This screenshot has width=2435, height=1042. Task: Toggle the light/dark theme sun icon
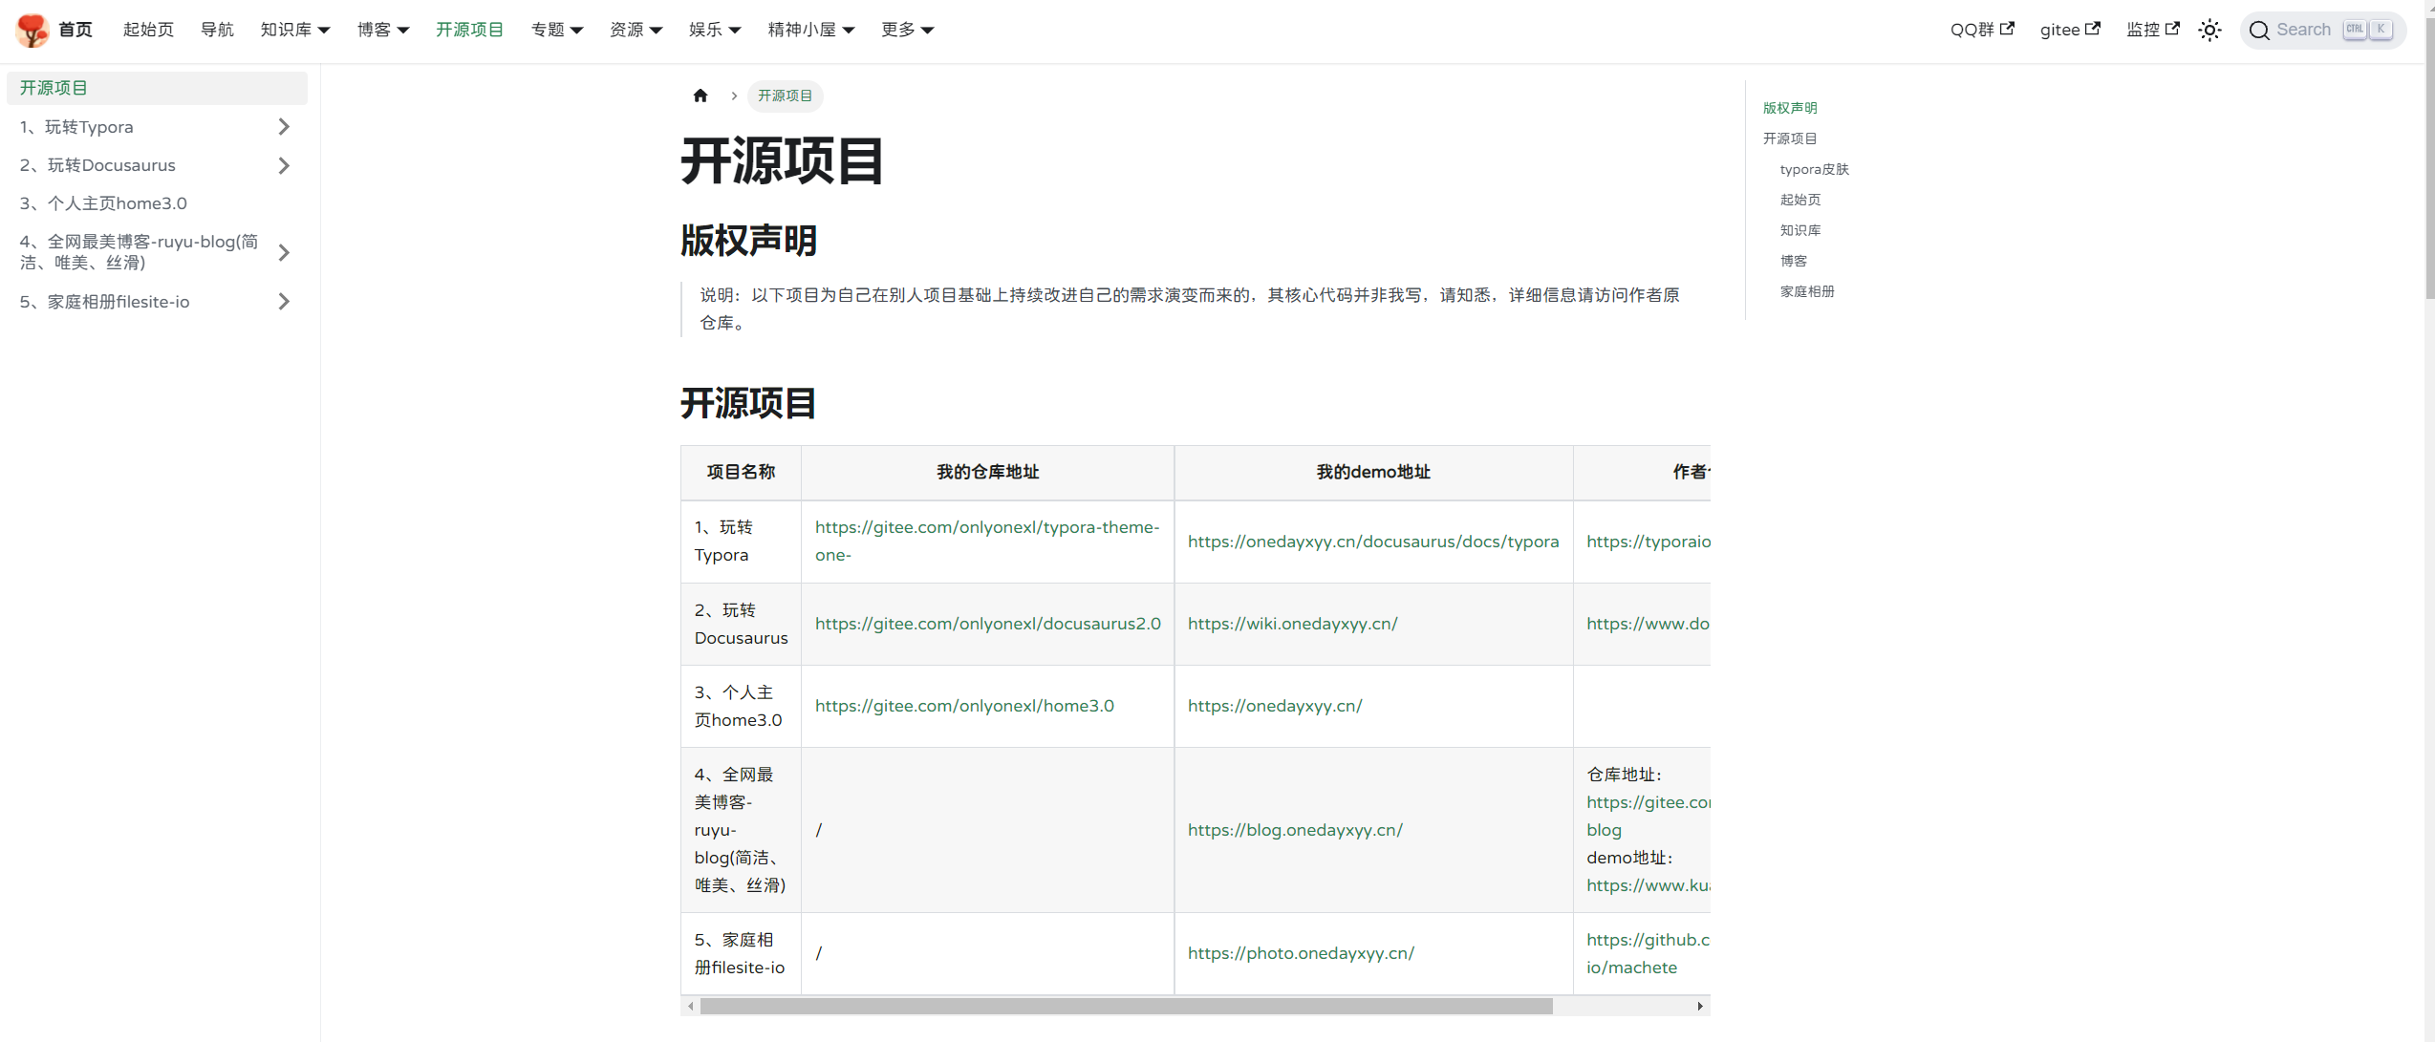pyautogui.click(x=2209, y=30)
